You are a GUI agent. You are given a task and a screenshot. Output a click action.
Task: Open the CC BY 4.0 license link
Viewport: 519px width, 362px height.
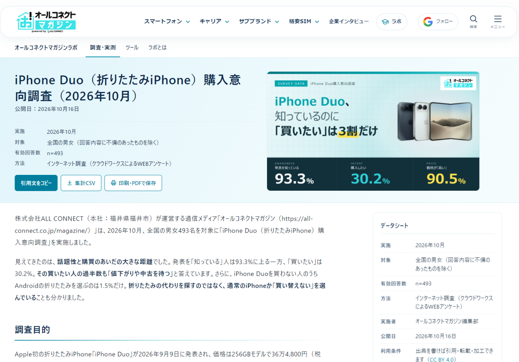(x=441, y=360)
